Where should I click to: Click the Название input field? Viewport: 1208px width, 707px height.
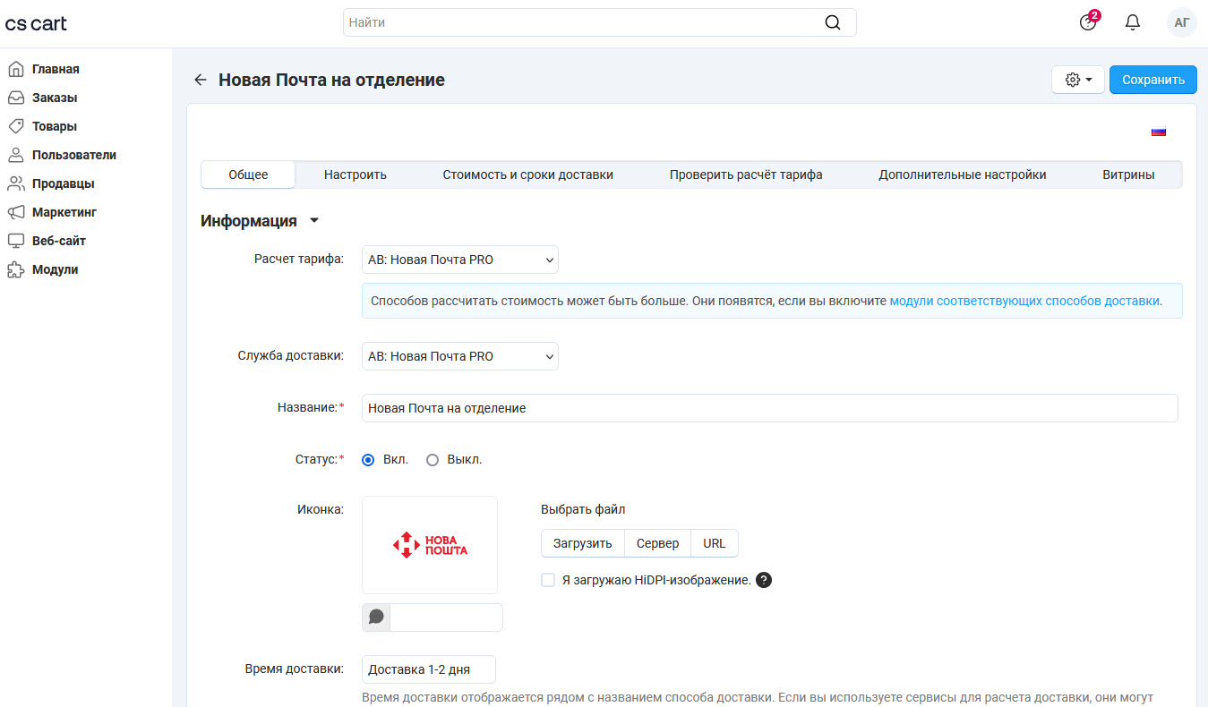pyautogui.click(x=769, y=408)
